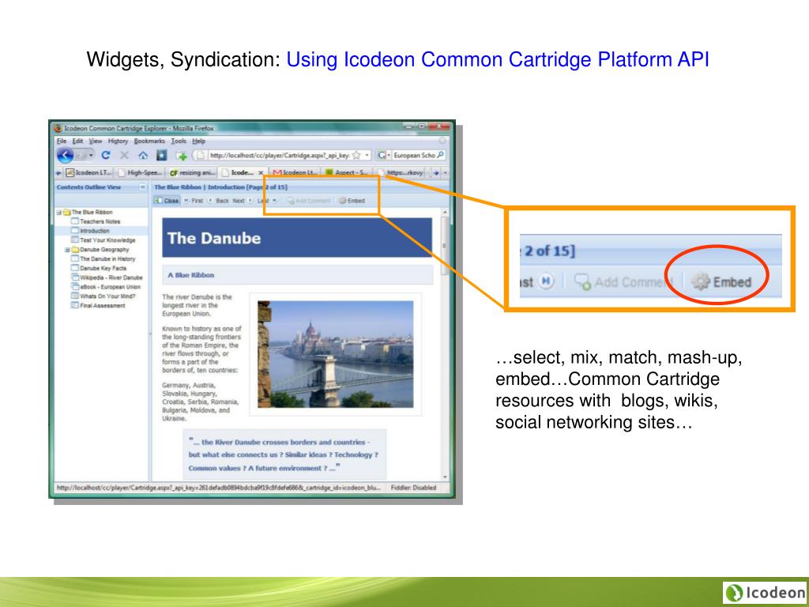Select The Blue Ribbon folder icon
809x607 pixels.
[x=66, y=212]
